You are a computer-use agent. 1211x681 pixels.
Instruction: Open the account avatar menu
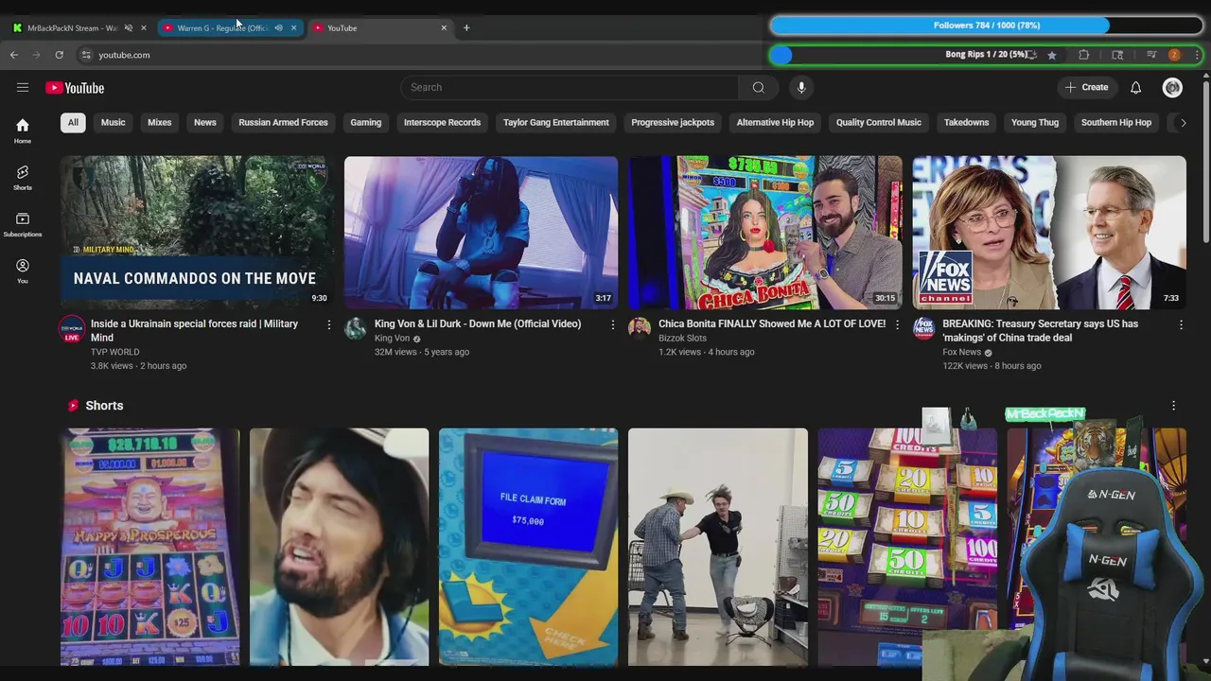coord(1172,87)
